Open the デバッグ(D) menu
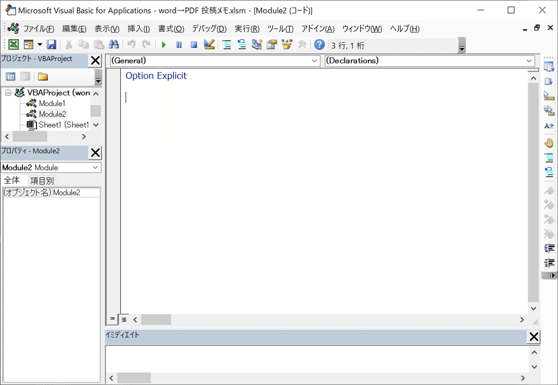The image size is (558, 385). click(209, 29)
